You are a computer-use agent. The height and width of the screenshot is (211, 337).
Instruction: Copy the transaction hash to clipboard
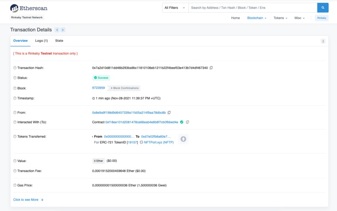point(211,68)
